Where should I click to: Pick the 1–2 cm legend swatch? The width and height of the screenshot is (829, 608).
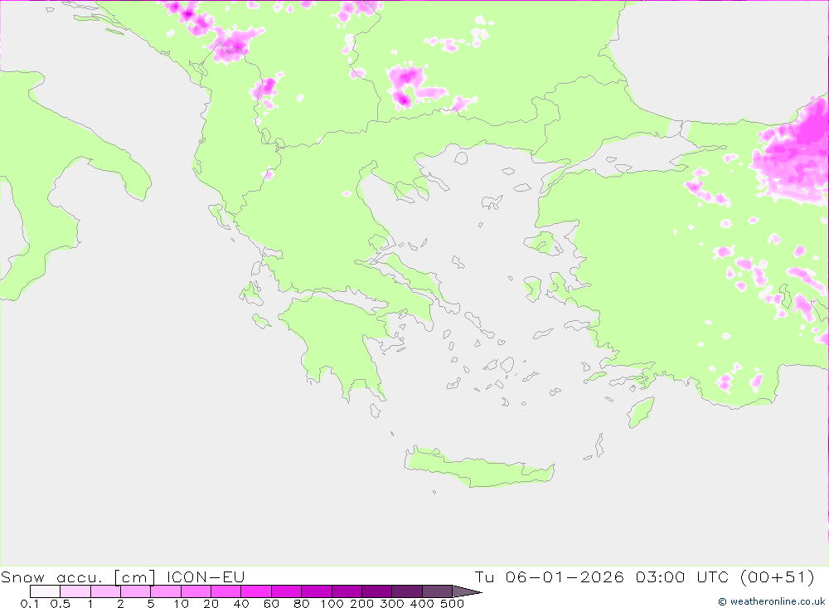tap(105, 591)
